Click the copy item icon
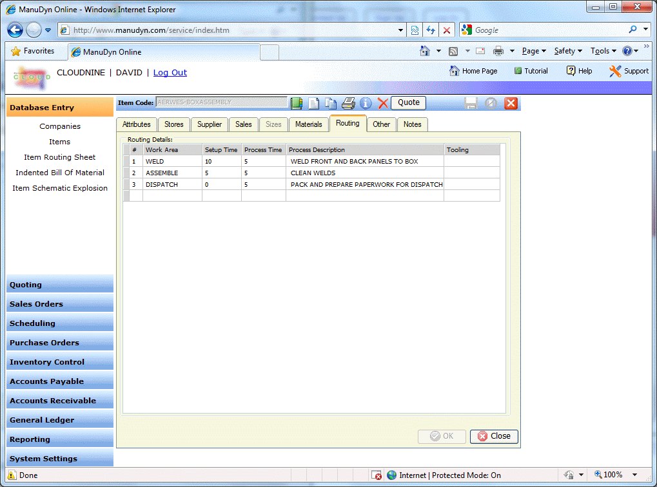This screenshot has width=657, height=487. tap(331, 103)
